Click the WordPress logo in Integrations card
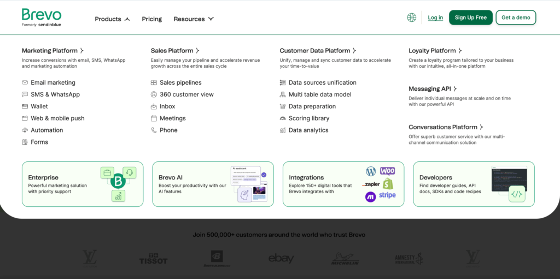This screenshot has height=279, width=560. pyautogui.click(x=371, y=171)
